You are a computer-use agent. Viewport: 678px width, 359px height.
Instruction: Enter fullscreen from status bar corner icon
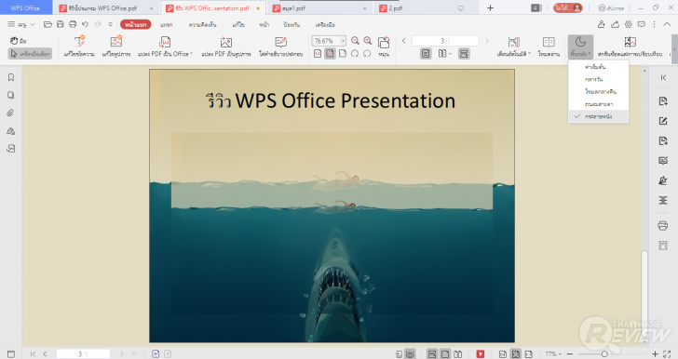[668, 353]
